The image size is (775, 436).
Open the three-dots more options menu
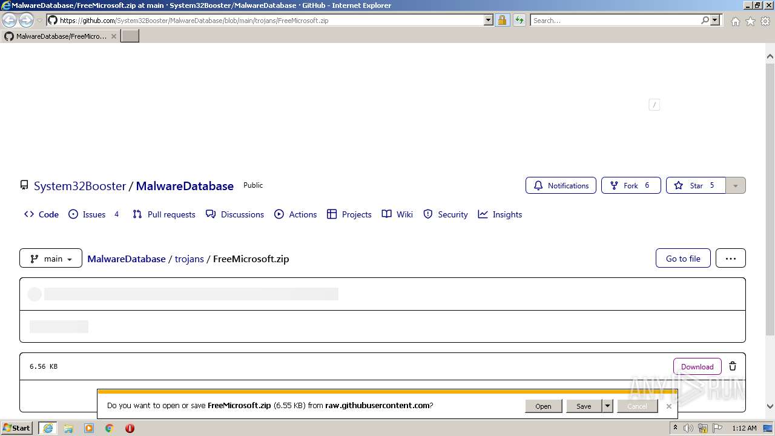click(731, 259)
